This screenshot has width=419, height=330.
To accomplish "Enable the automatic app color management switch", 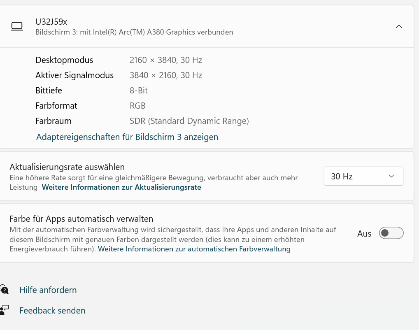I will pos(391,233).
